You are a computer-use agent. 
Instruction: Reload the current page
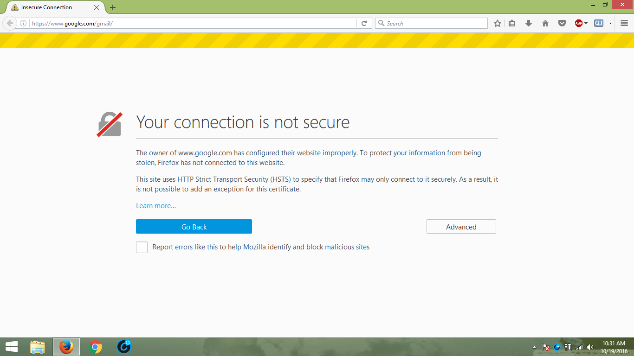point(364,23)
